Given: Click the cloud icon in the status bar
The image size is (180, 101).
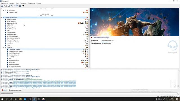Looking at the screenshot, I should [x=158, y=97].
